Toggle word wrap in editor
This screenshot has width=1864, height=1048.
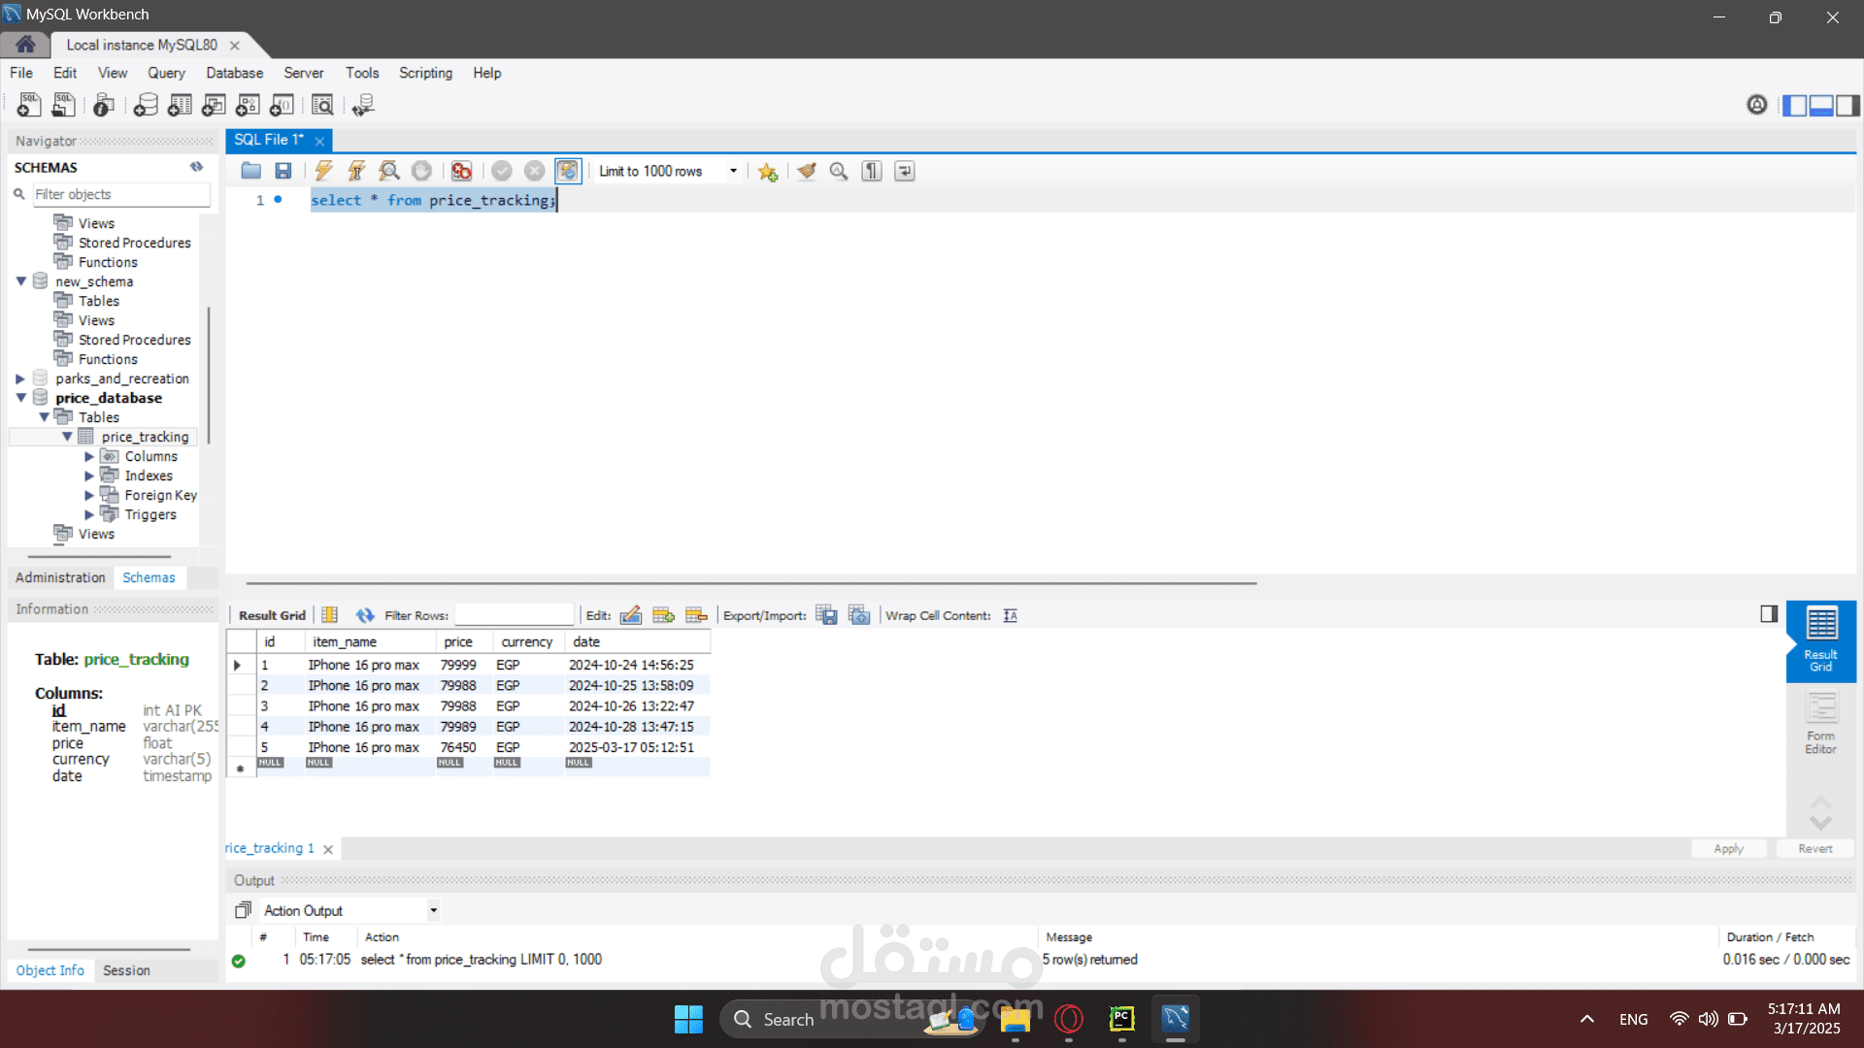pyautogui.click(x=905, y=172)
